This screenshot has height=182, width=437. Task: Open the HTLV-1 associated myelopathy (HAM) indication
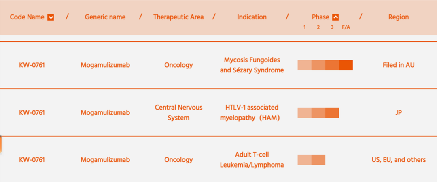[250, 112]
